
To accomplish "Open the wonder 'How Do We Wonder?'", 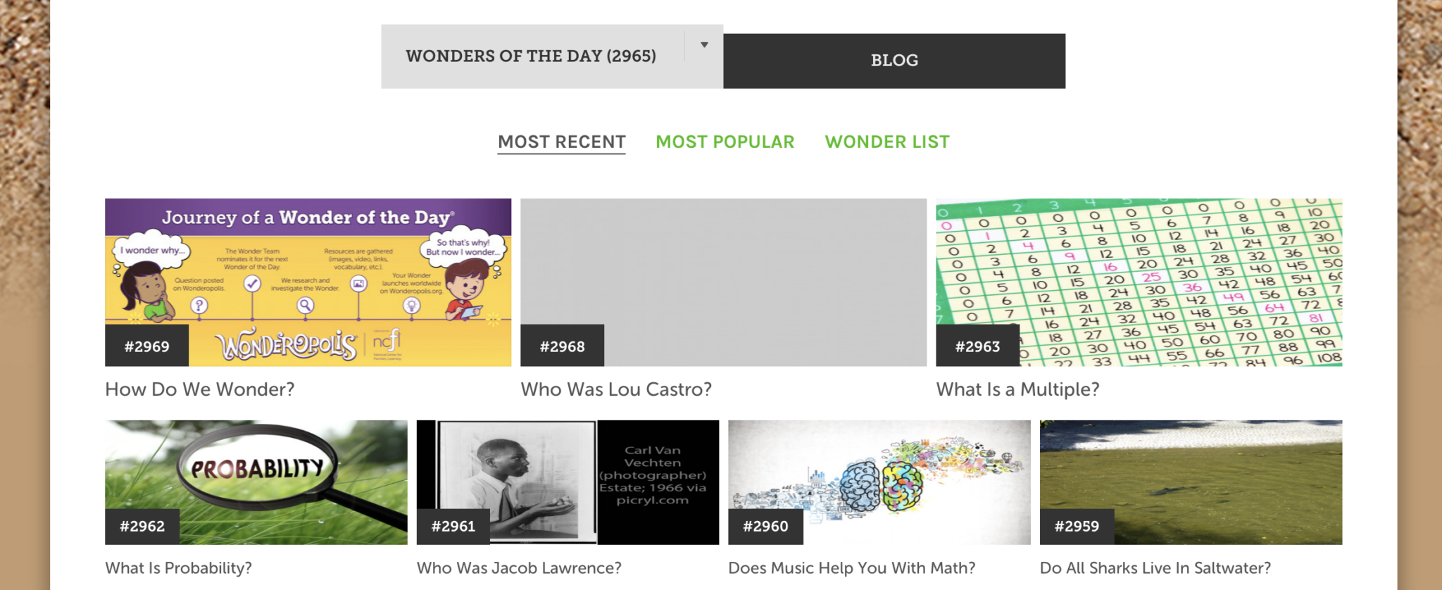I will point(199,389).
